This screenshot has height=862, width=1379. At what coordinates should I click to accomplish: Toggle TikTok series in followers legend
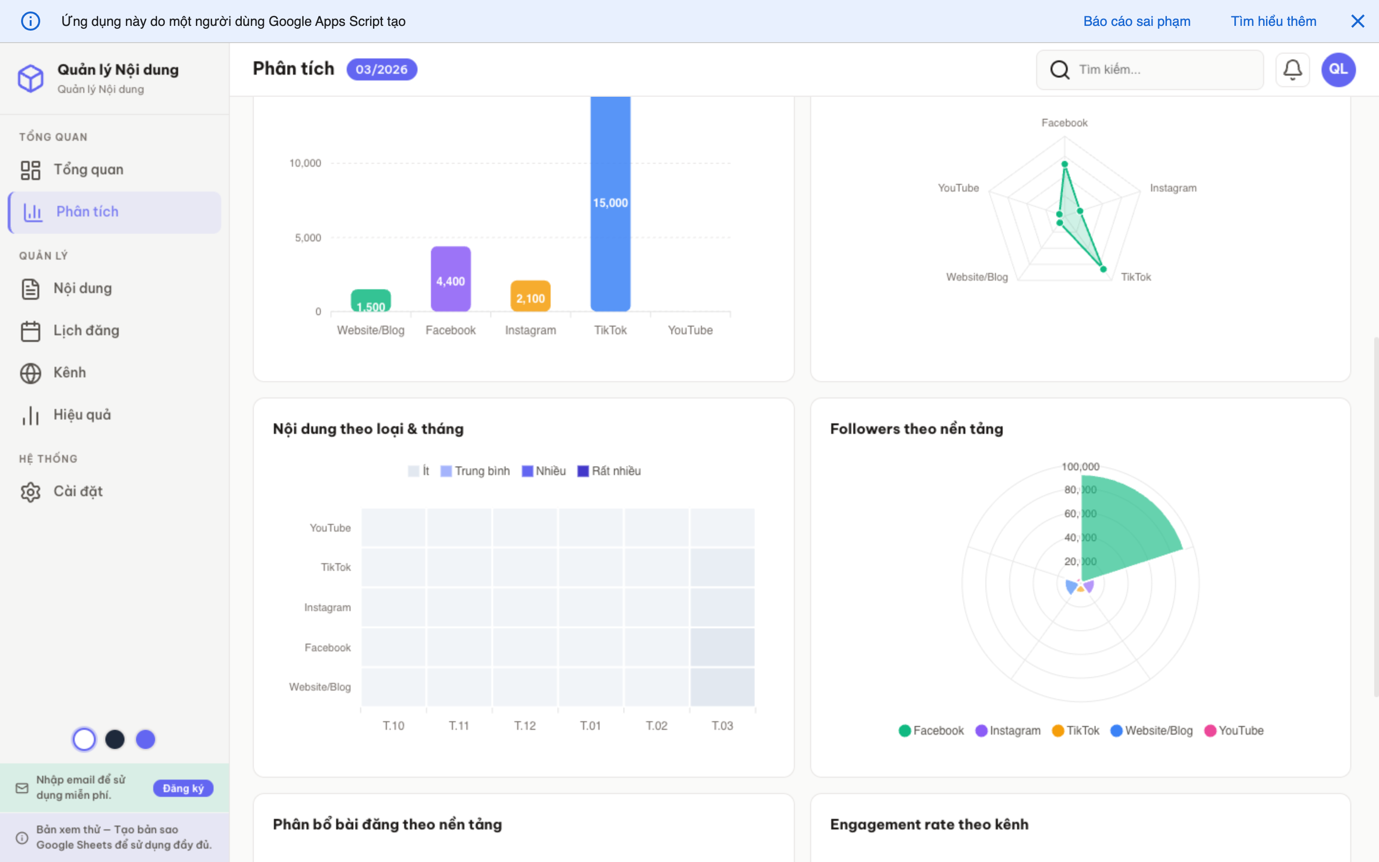point(1075,730)
